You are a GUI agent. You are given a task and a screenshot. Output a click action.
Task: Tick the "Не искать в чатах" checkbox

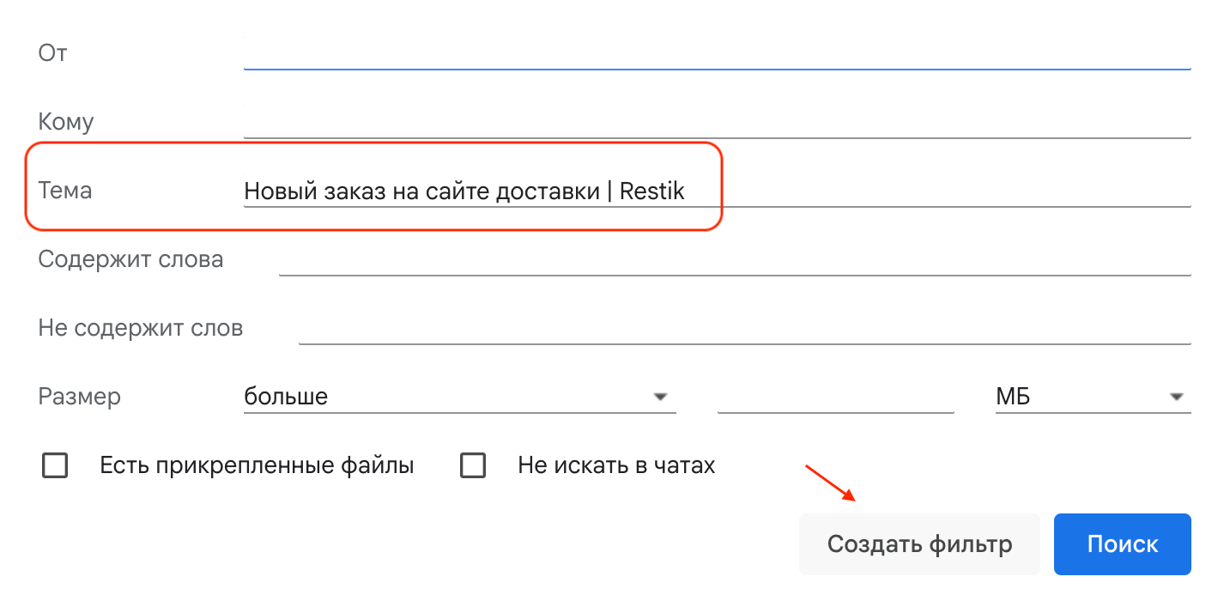[x=473, y=466]
